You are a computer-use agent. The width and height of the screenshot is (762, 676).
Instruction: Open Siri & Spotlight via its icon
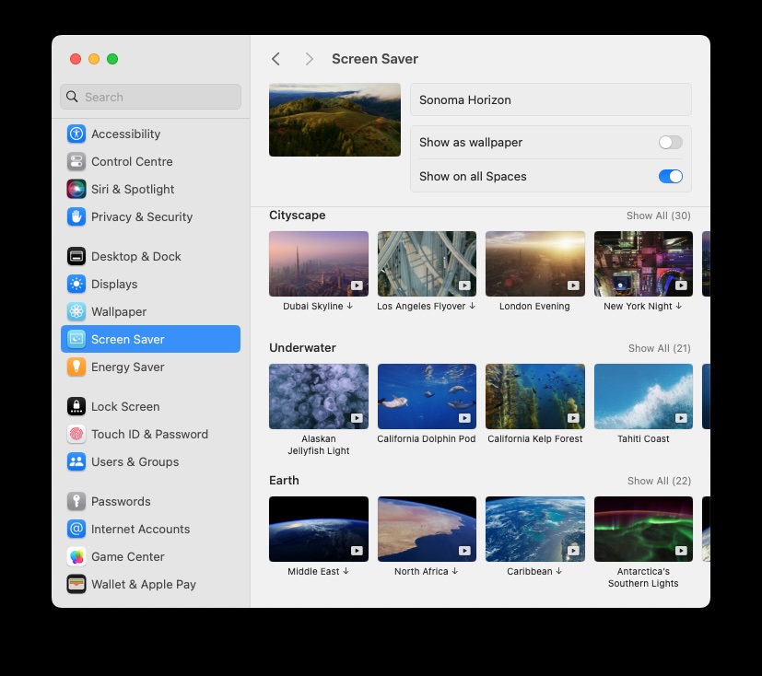pyautogui.click(x=76, y=189)
